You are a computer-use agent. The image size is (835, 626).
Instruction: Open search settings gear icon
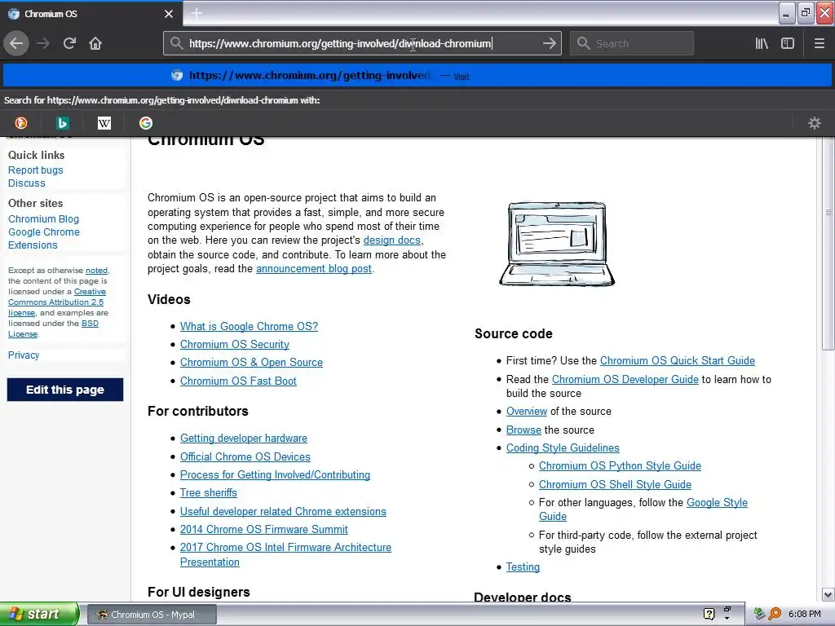pos(815,124)
